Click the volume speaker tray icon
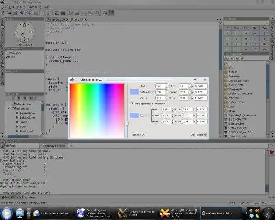 pyautogui.click(x=251, y=210)
